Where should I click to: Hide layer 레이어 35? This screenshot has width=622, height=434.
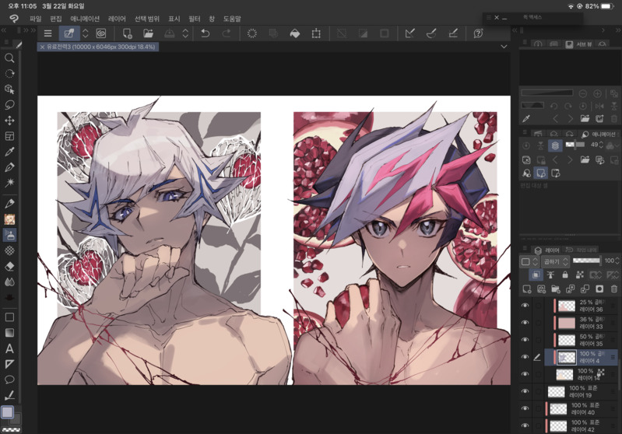point(525,340)
